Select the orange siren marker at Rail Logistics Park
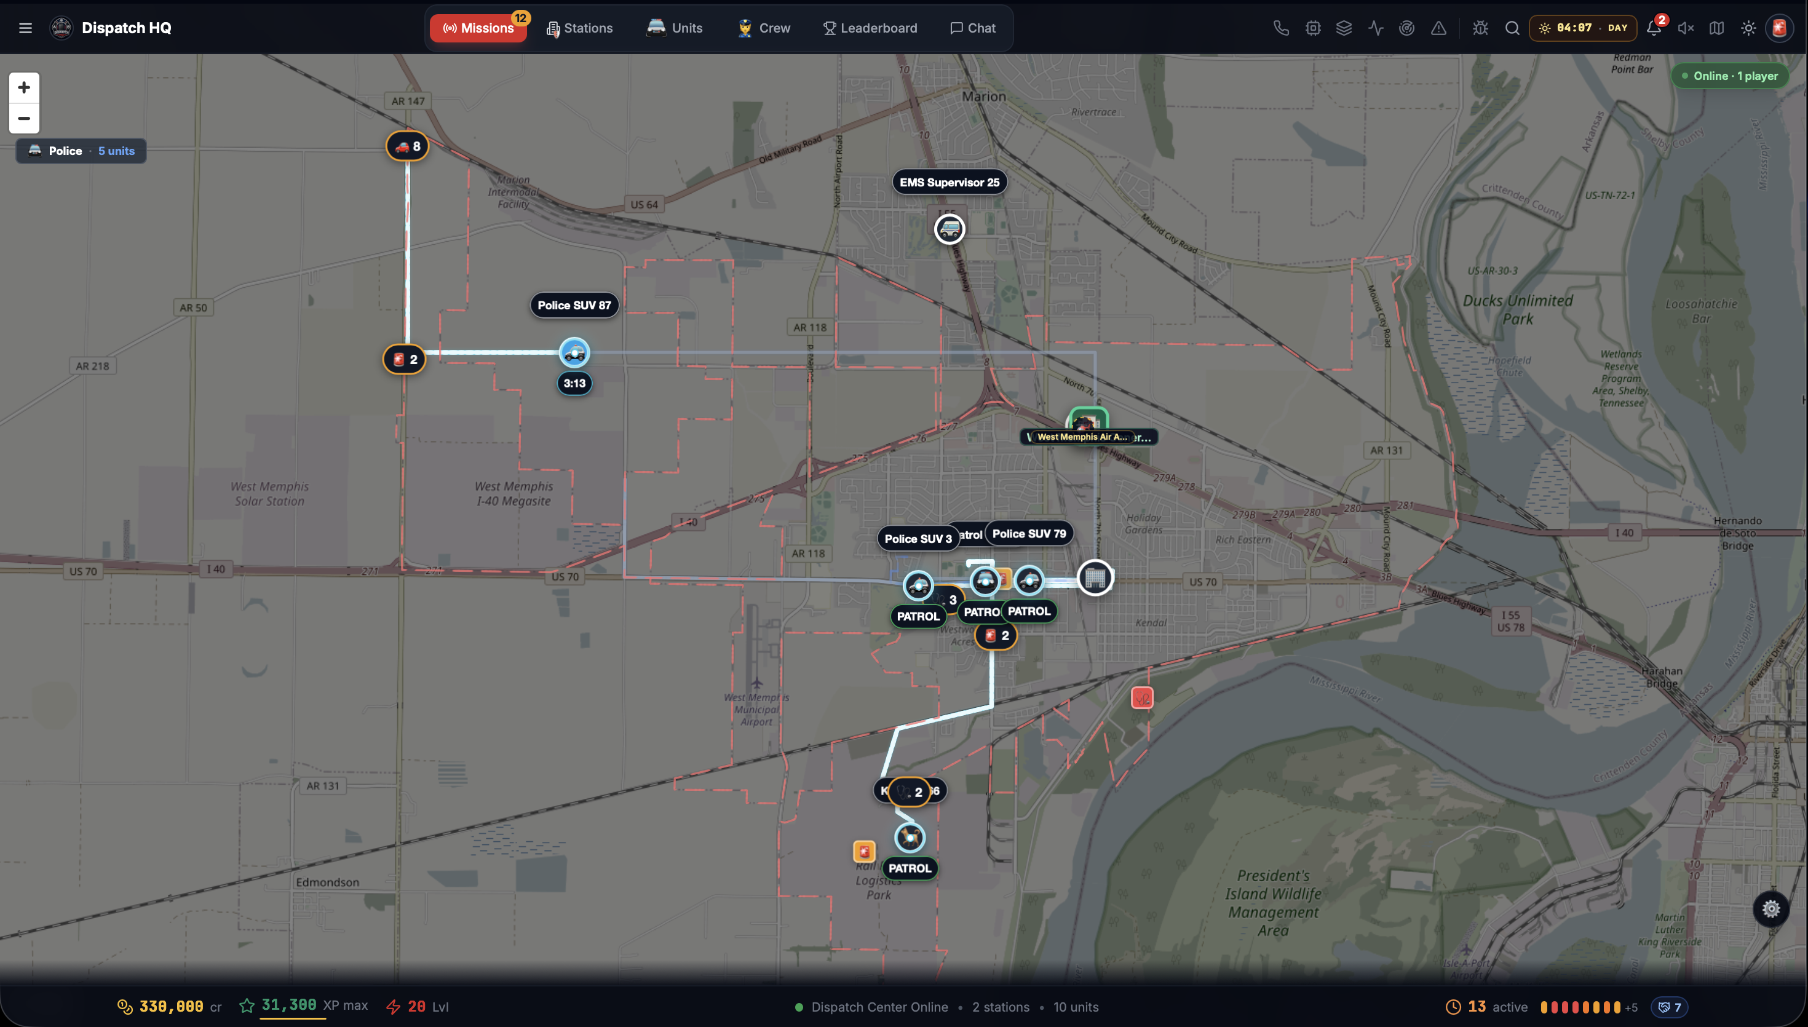 click(x=864, y=851)
